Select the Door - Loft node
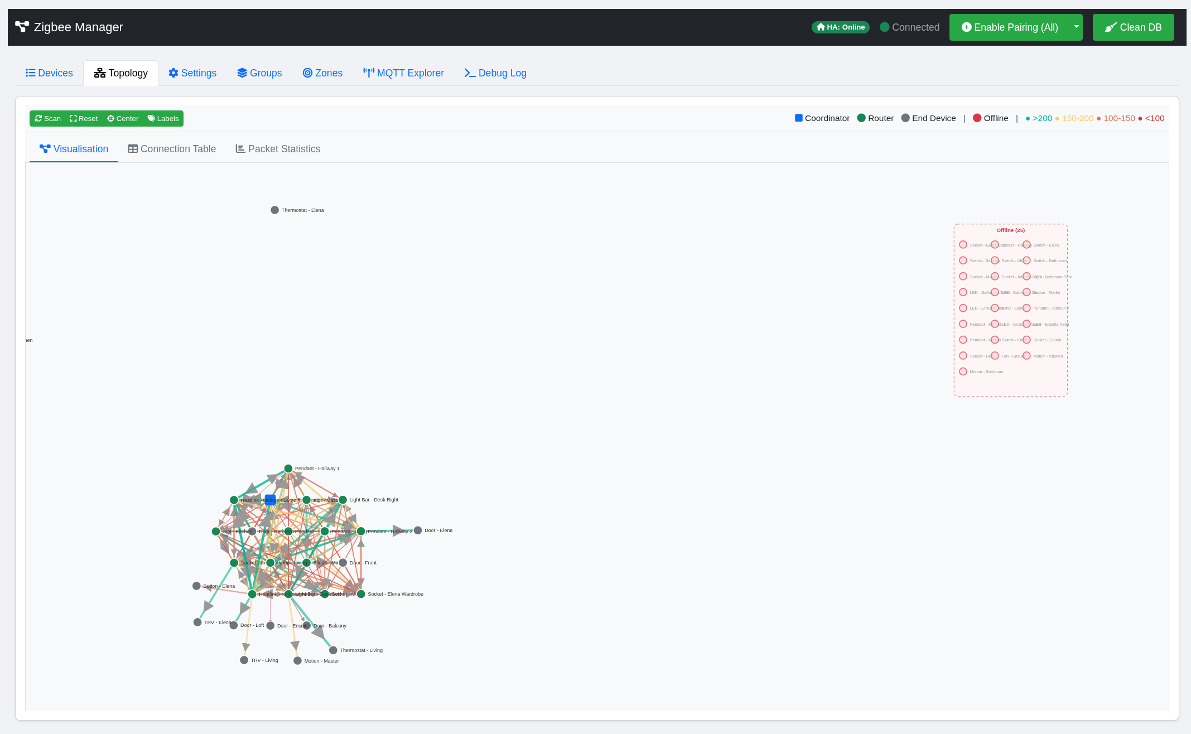Viewport: 1191px width, 734px height. tap(234, 625)
